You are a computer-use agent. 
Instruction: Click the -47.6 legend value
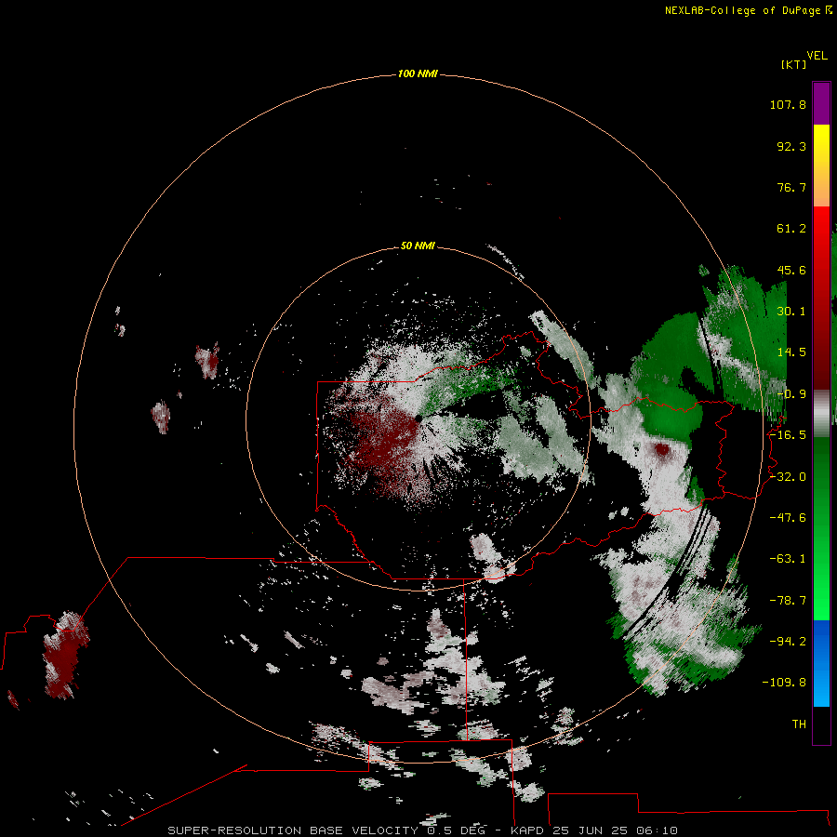point(788,518)
